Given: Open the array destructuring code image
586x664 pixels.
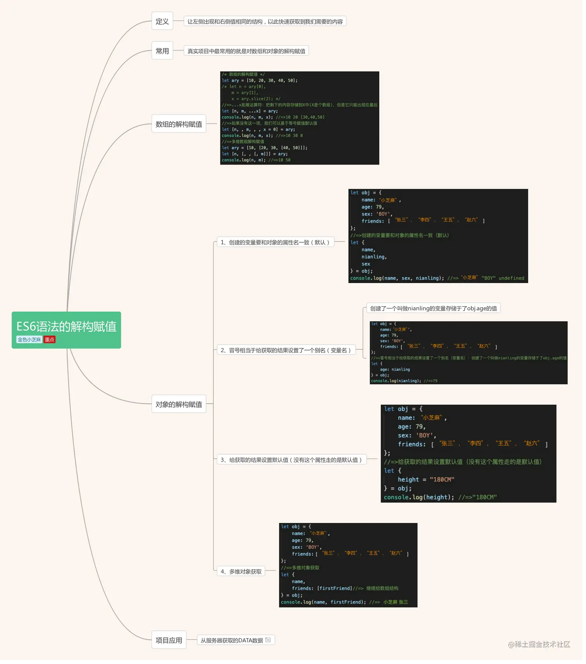Looking at the screenshot, I should (300, 118).
